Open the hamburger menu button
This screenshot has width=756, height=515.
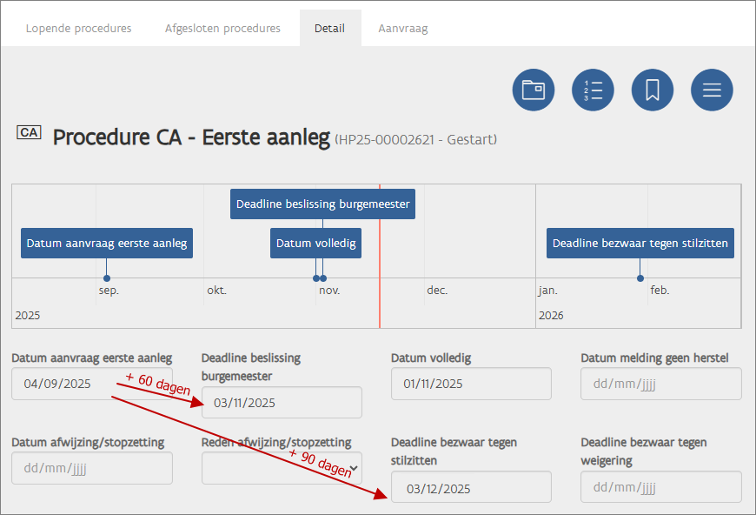712,90
